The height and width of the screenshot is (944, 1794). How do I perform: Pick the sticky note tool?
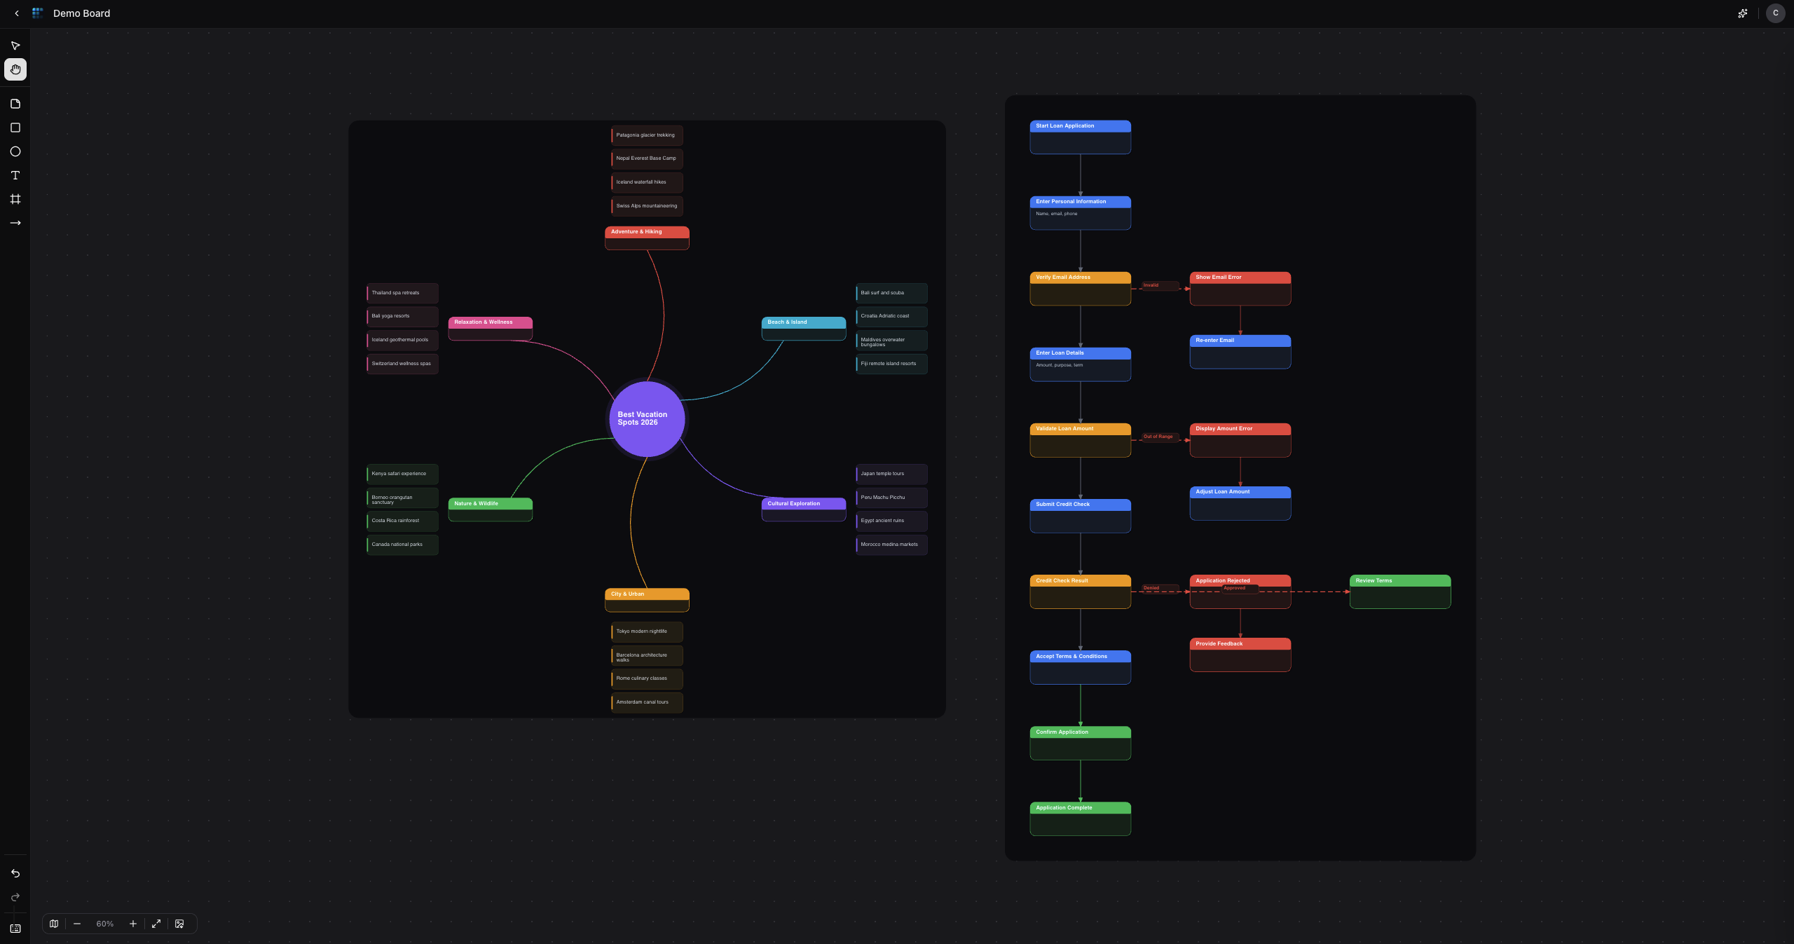point(15,104)
